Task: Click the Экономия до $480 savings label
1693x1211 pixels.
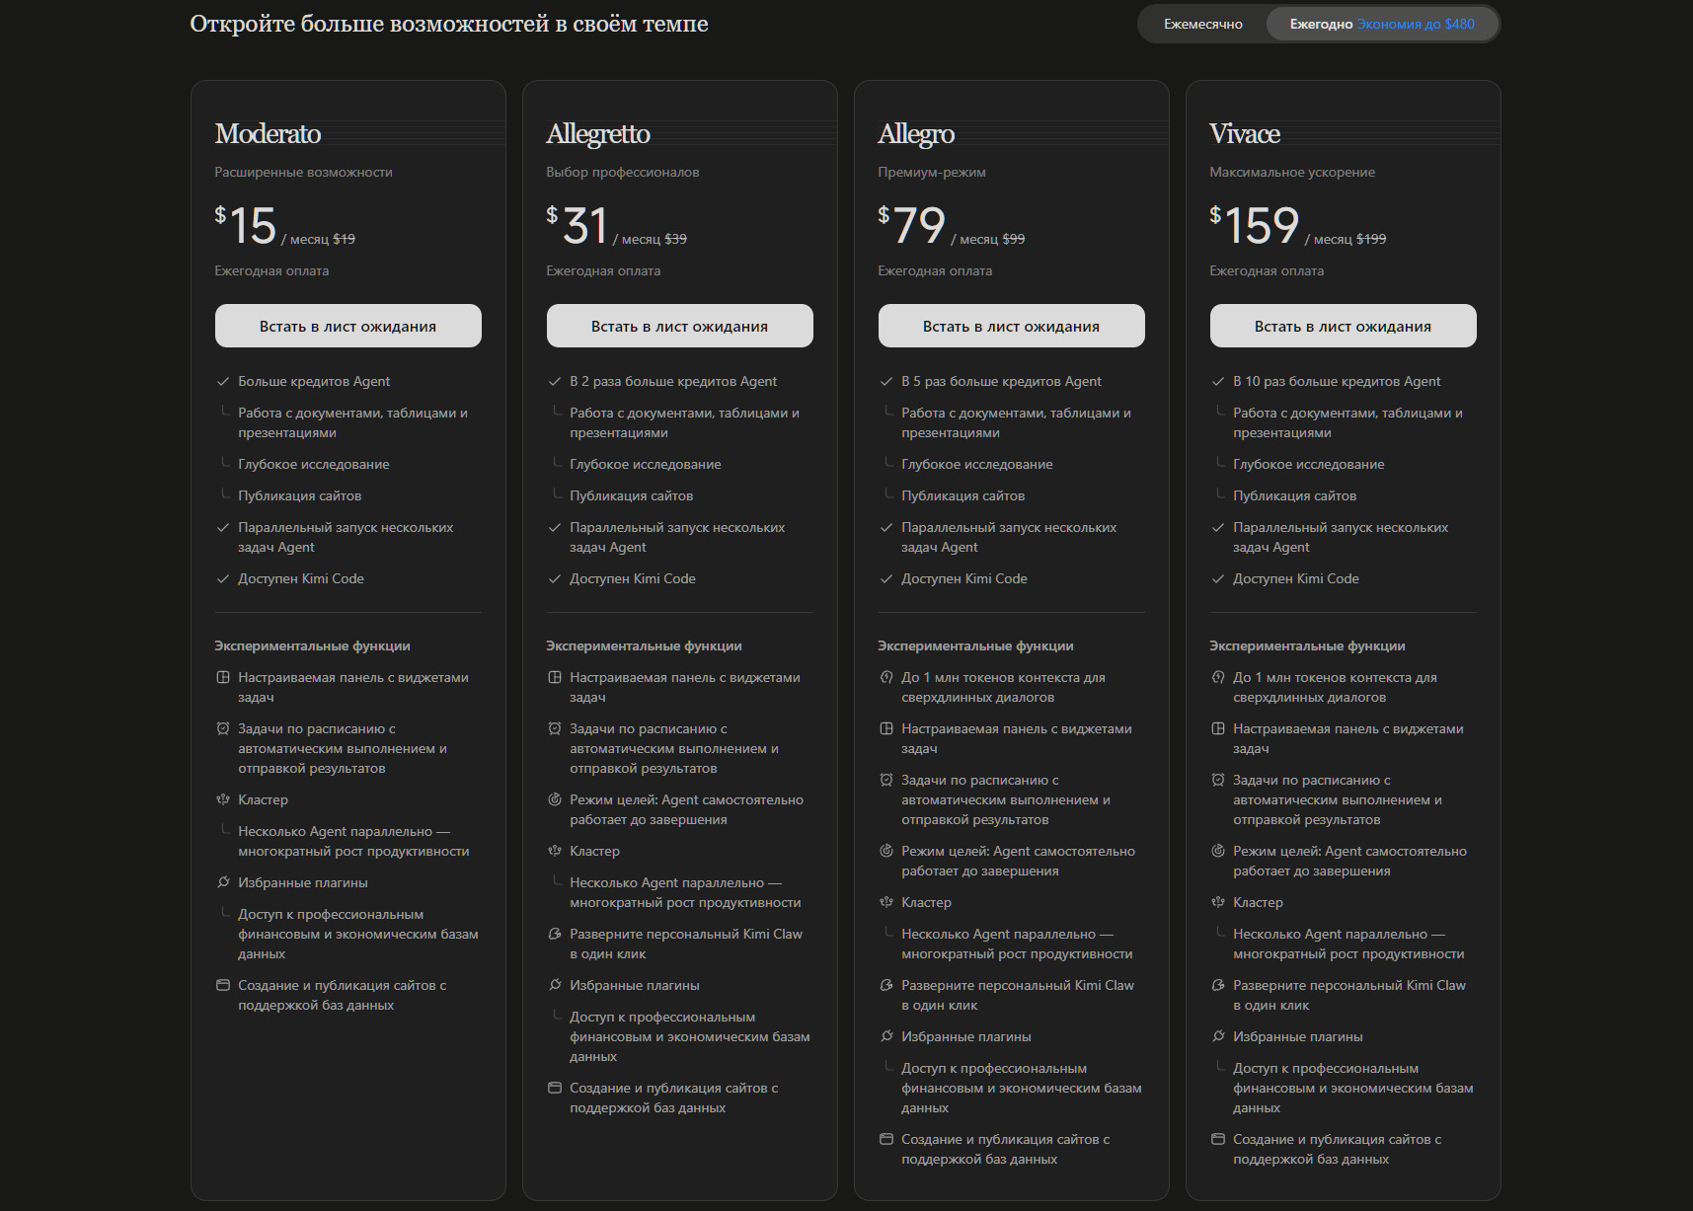Action: point(1416,24)
